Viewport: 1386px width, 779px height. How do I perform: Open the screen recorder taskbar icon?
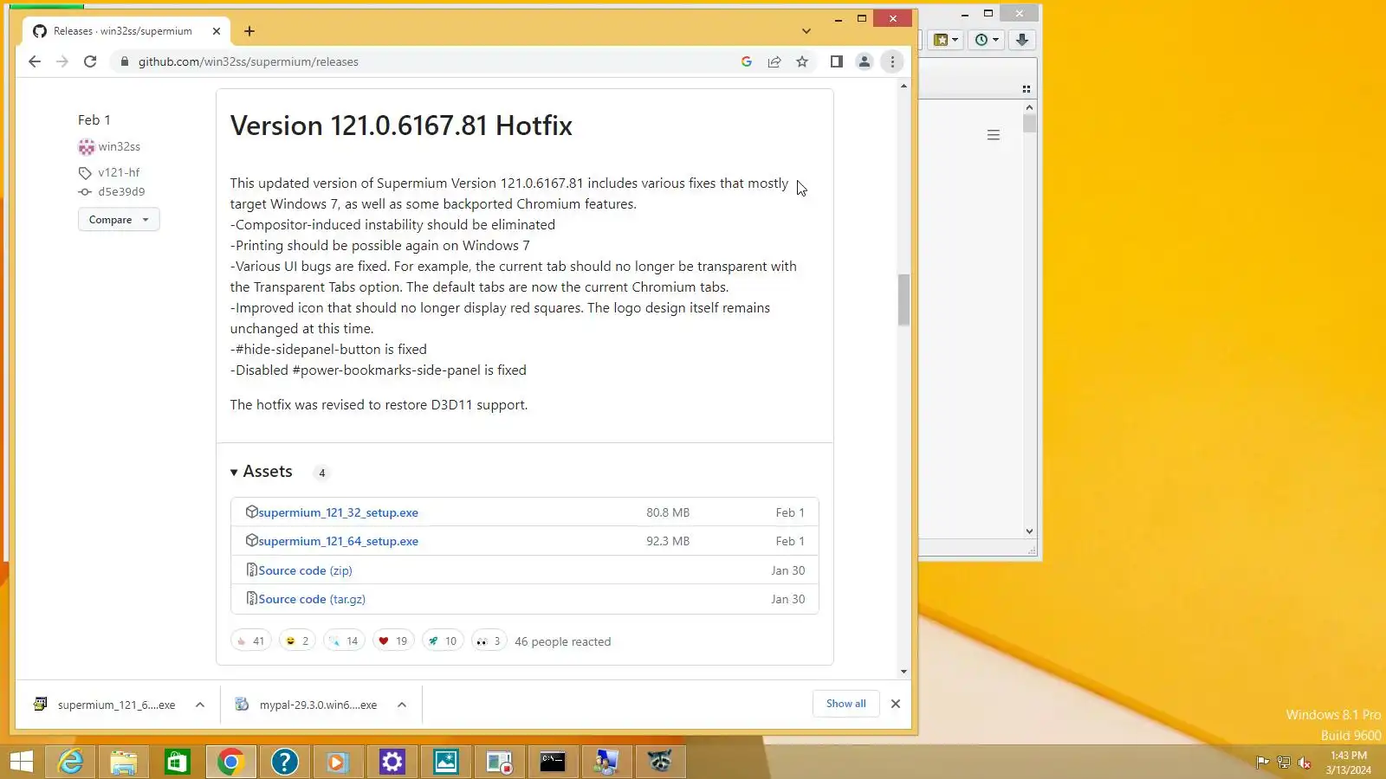(x=500, y=762)
